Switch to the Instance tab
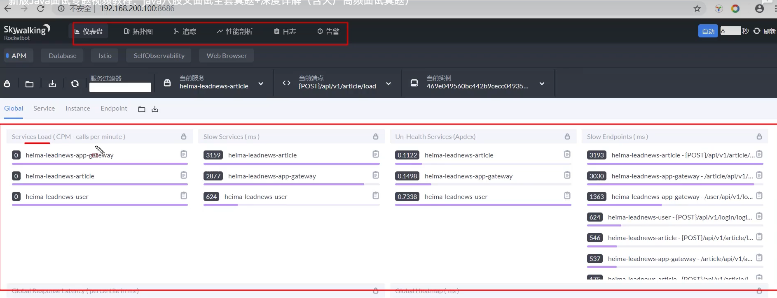 coord(77,109)
